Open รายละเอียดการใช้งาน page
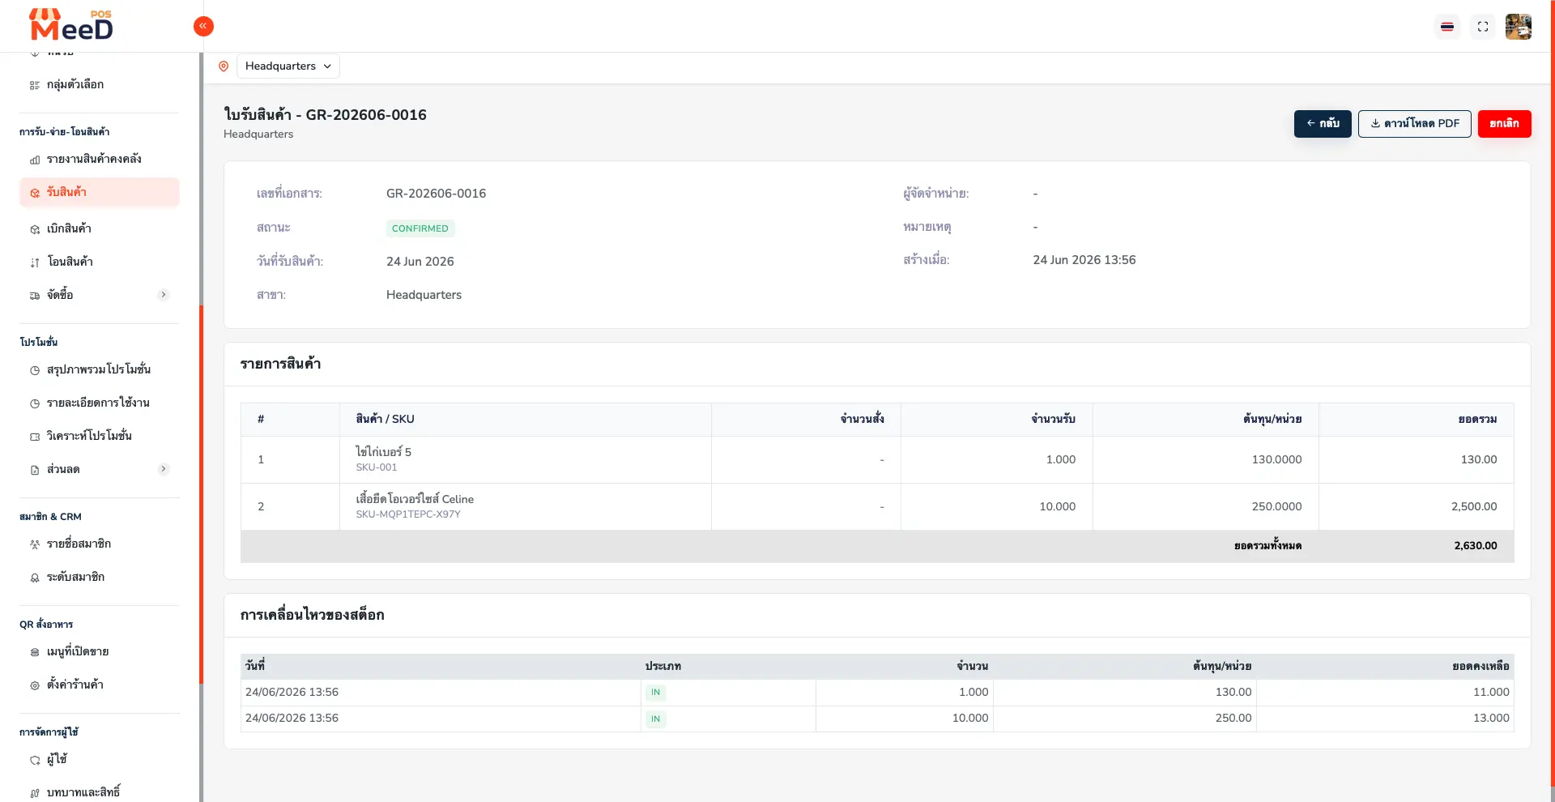 click(x=100, y=403)
